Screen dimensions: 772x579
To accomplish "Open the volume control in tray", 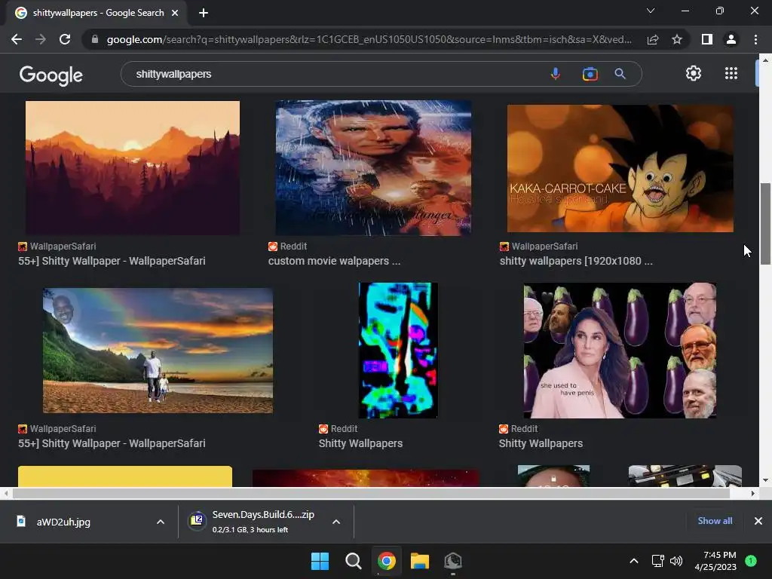I will (676, 561).
